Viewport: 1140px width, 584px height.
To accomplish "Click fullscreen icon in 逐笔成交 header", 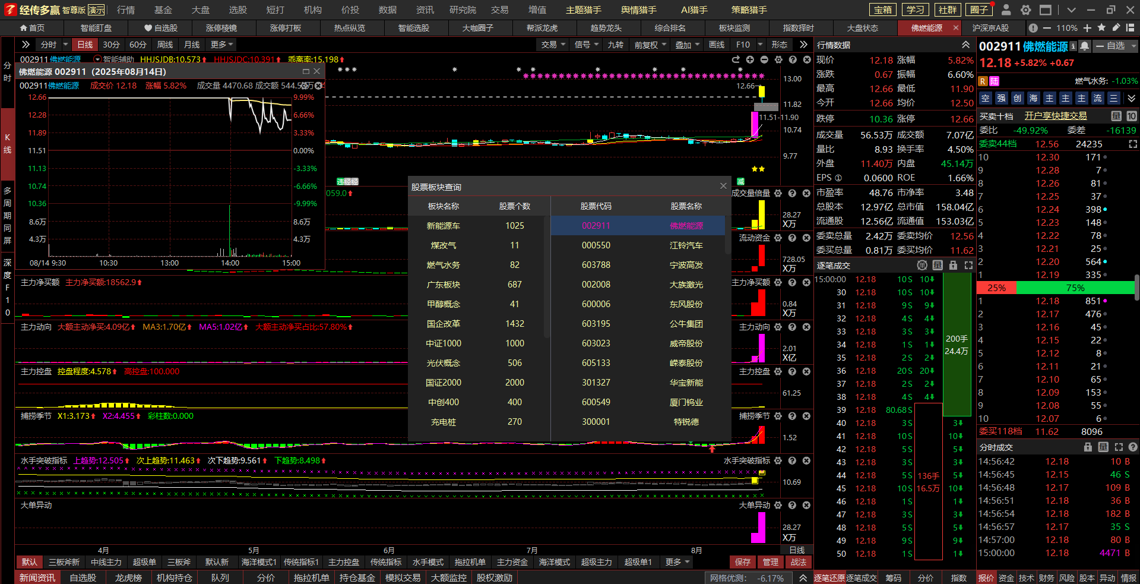I will [x=968, y=265].
